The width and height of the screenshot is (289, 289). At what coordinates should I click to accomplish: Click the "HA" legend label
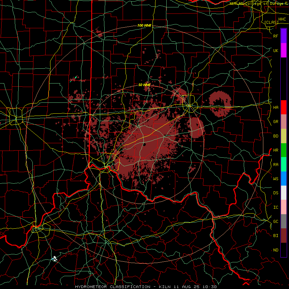click(x=276, y=107)
